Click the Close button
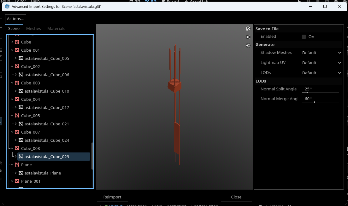The width and height of the screenshot is (348, 206). 236,197
